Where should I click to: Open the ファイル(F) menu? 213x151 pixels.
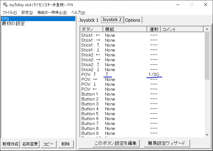tap(10, 13)
